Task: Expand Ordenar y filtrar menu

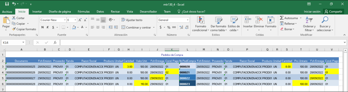Action: (309, 24)
